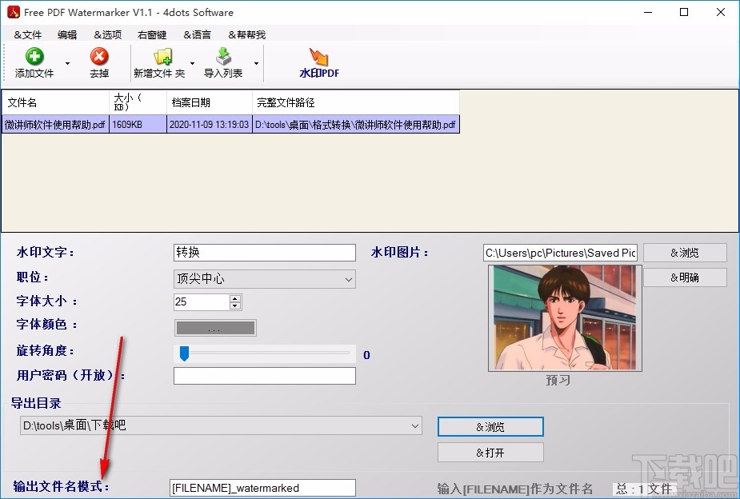Click the 2020-11-09 13:19:03 date cell

click(210, 125)
